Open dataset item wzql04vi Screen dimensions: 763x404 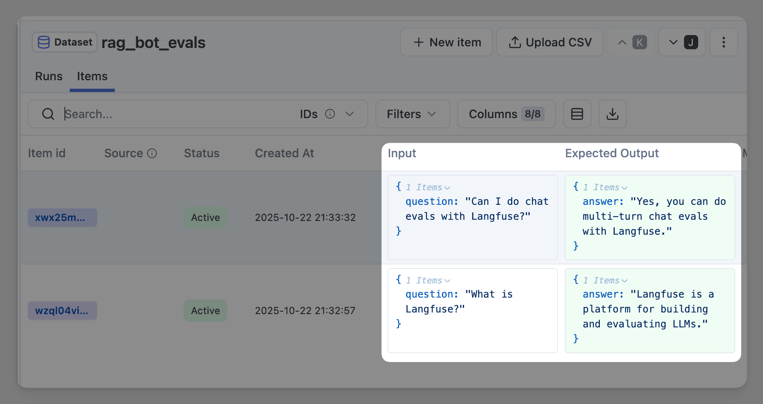pyautogui.click(x=62, y=310)
